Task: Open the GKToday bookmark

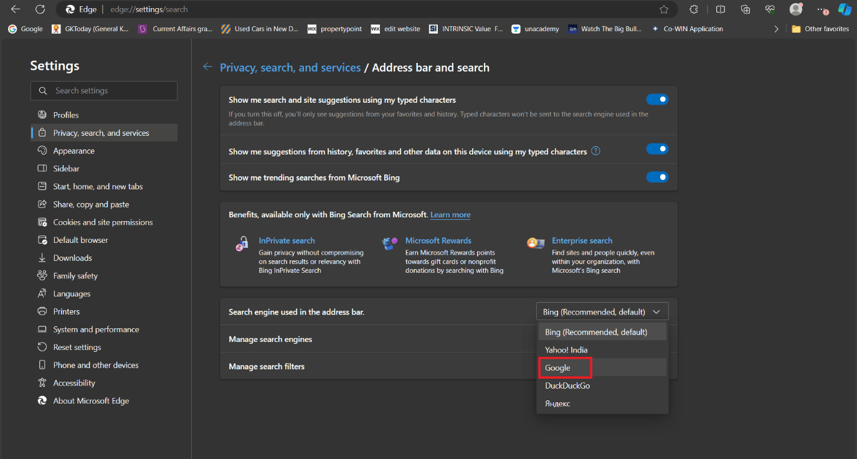Action: coord(90,29)
